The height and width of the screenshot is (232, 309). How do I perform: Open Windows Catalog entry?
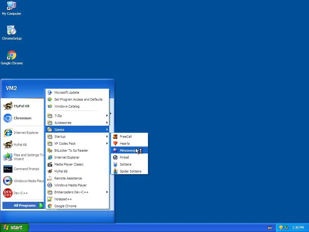point(77,106)
